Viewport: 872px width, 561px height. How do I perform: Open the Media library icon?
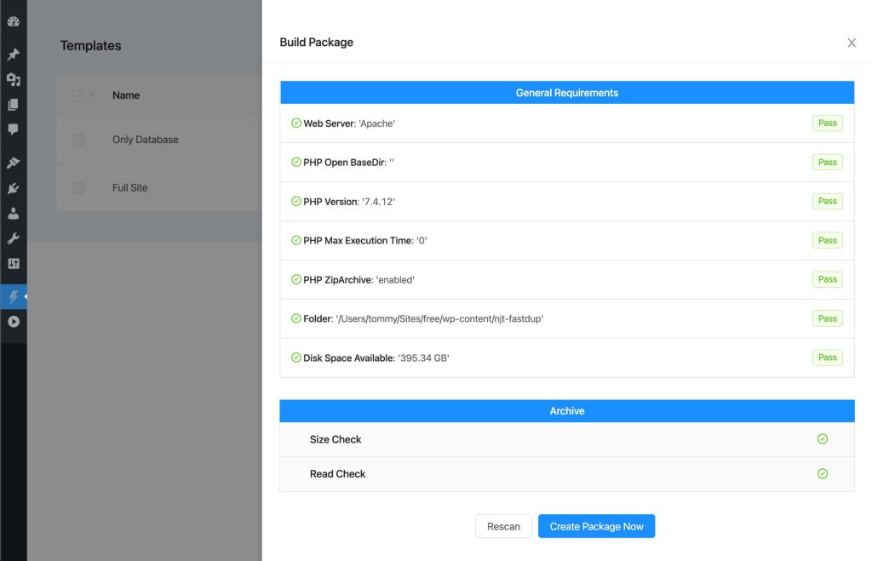(x=13, y=79)
